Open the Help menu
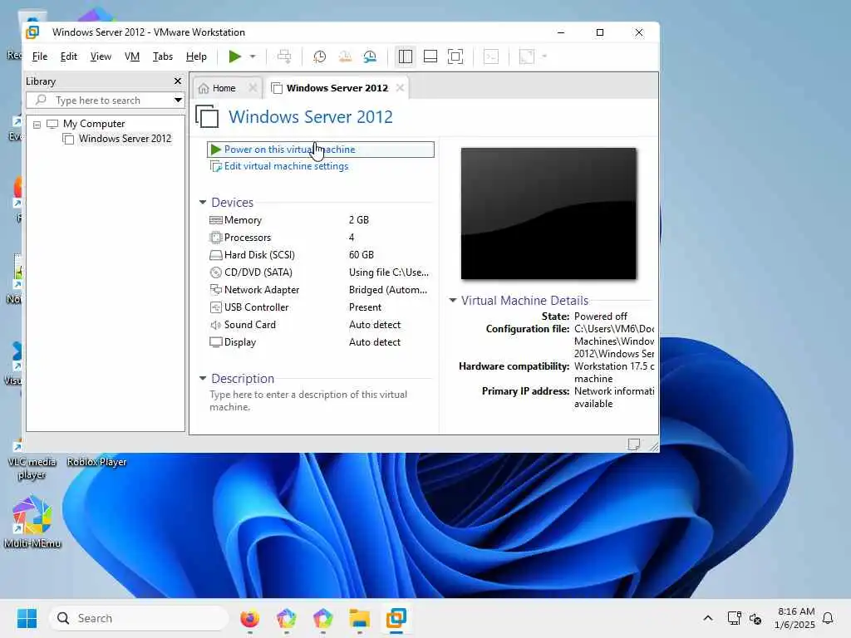The height and width of the screenshot is (638, 851). [x=196, y=56]
